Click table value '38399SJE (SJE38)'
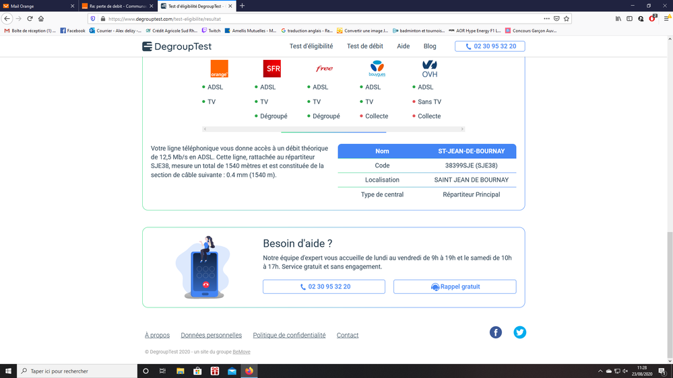673x378 pixels. (x=472, y=165)
